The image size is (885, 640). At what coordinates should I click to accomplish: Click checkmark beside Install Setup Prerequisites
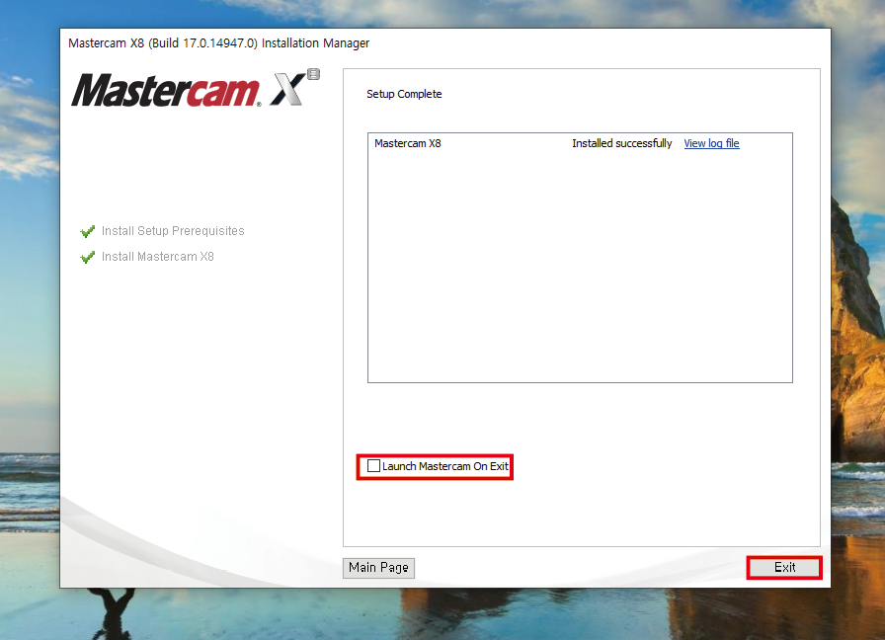click(88, 231)
